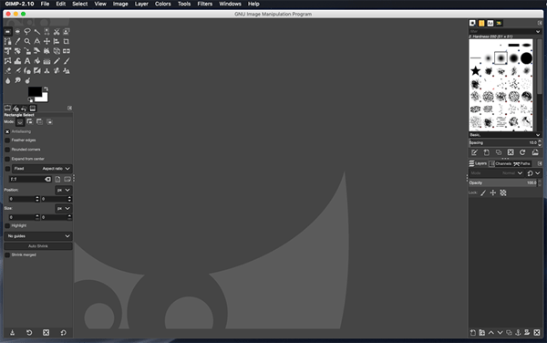Image resolution: width=547 pixels, height=343 pixels.
Task: Select the Zoom magnifier tool
Action: 27,42
